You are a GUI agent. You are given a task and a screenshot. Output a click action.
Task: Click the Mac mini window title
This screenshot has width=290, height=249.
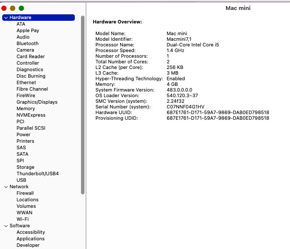238,8
